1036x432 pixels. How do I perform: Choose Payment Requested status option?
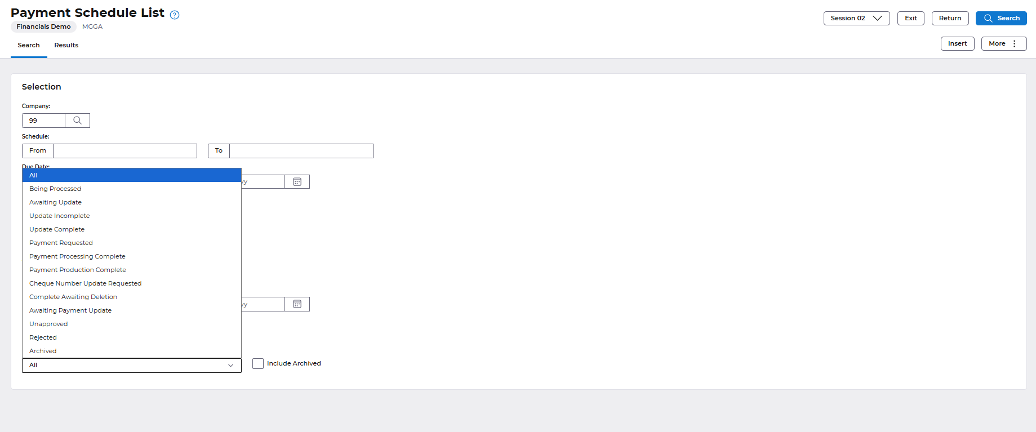pos(61,243)
